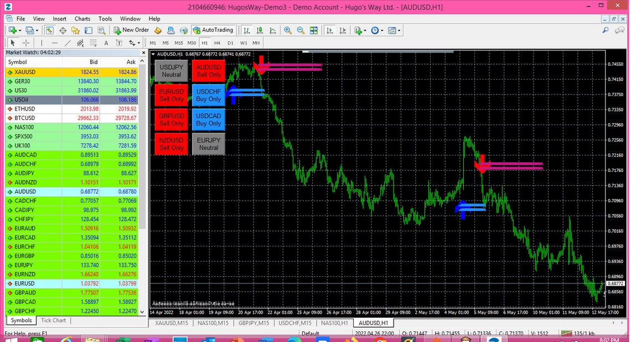The image size is (631, 342).
Task: Zoom out of the chart
Action: tap(299, 30)
